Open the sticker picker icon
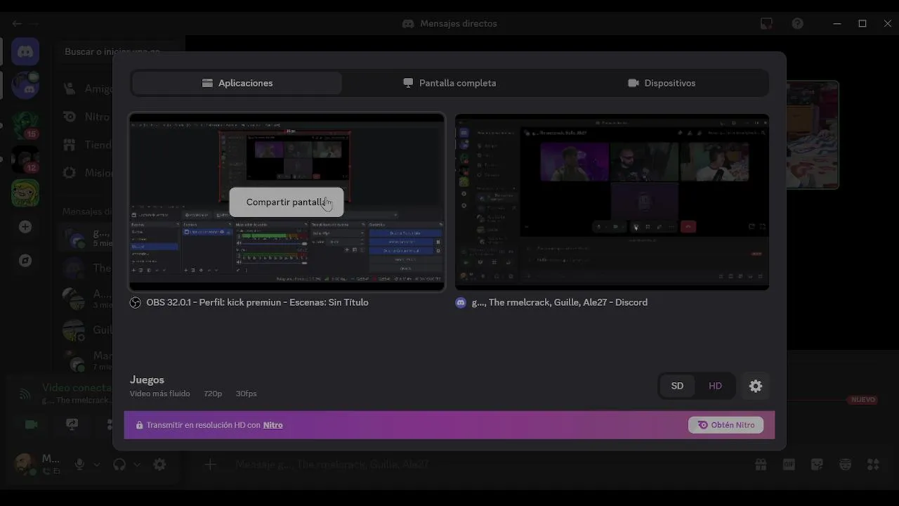The width and height of the screenshot is (899, 506). [x=817, y=465]
